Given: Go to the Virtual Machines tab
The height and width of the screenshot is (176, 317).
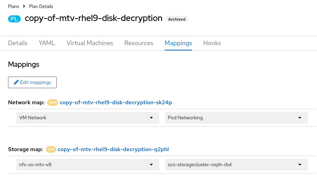Looking at the screenshot, I should click(x=90, y=43).
